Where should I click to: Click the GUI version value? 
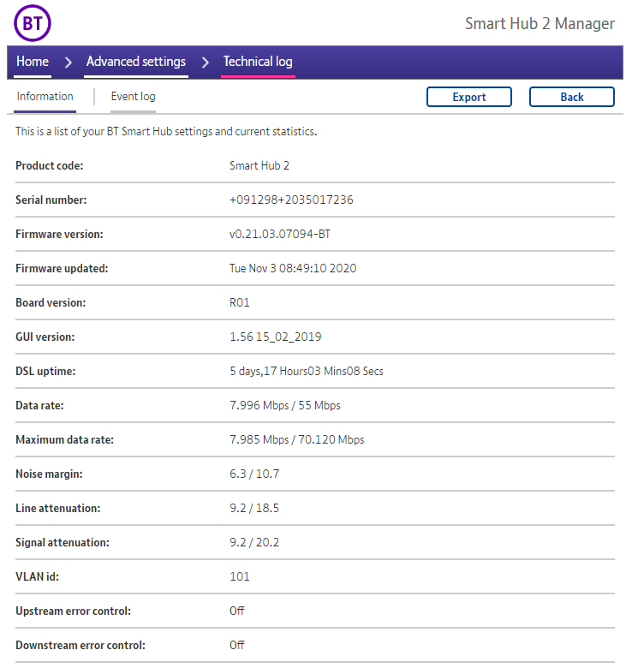[276, 337]
